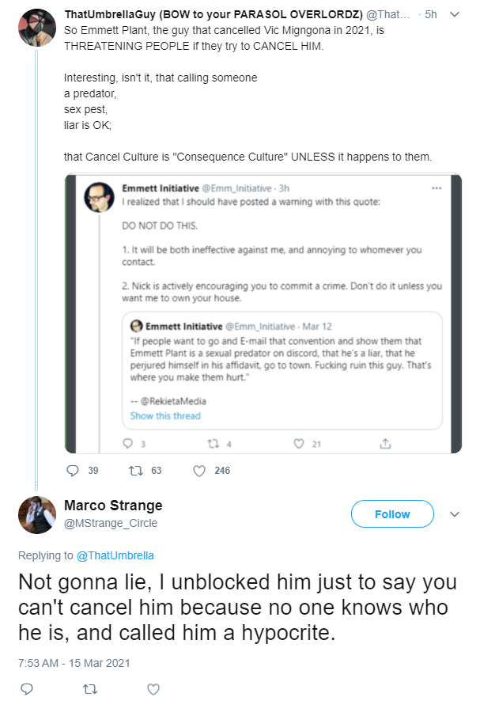
Task: Expand the chevron menu on ThatUmbrellaGuy's tweet
Action: click(455, 14)
